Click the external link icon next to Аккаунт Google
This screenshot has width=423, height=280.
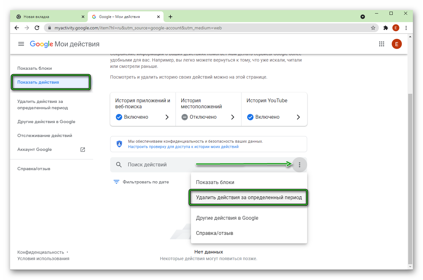pyautogui.click(x=83, y=150)
